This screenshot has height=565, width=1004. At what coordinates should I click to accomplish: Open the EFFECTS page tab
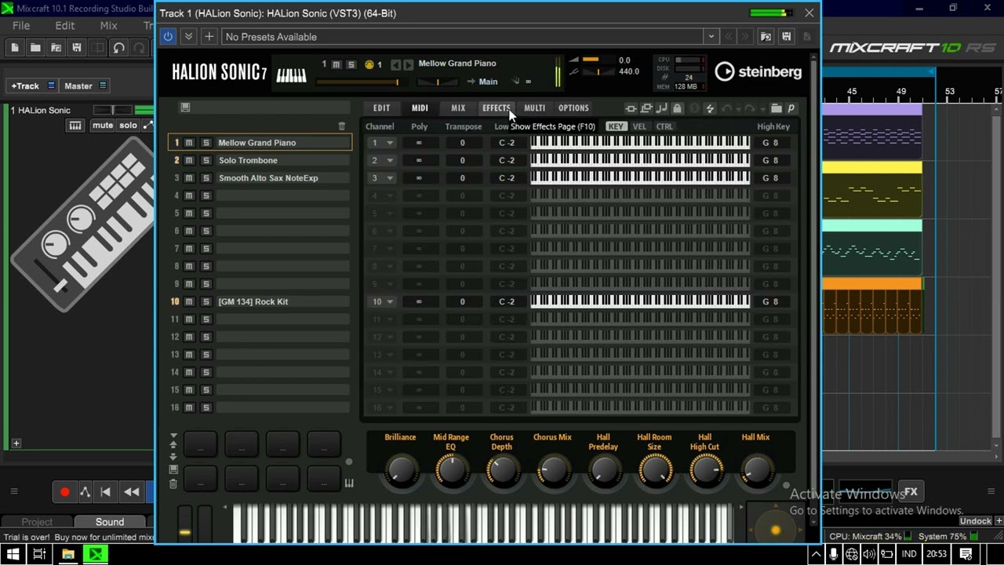click(496, 108)
